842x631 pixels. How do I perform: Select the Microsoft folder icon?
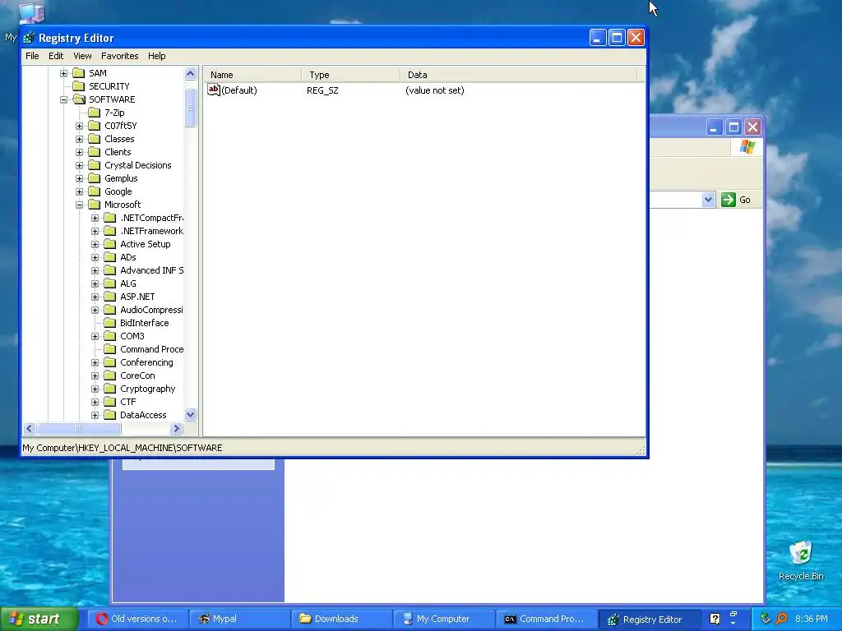click(95, 205)
